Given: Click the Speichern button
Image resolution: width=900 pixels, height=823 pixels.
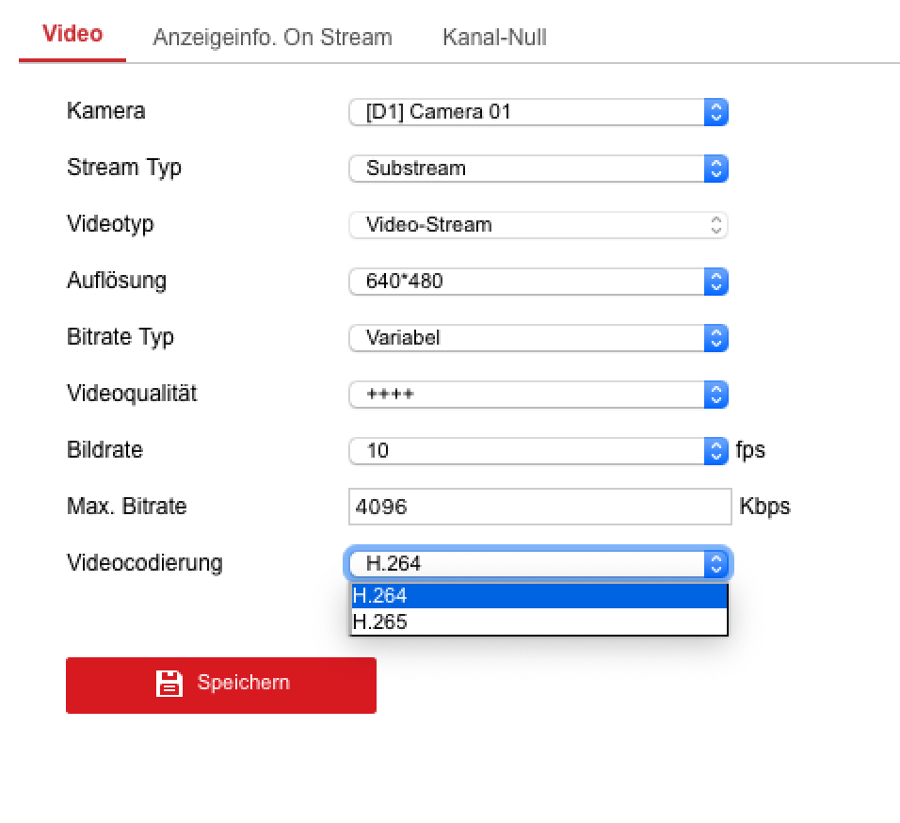Looking at the screenshot, I should (220, 685).
